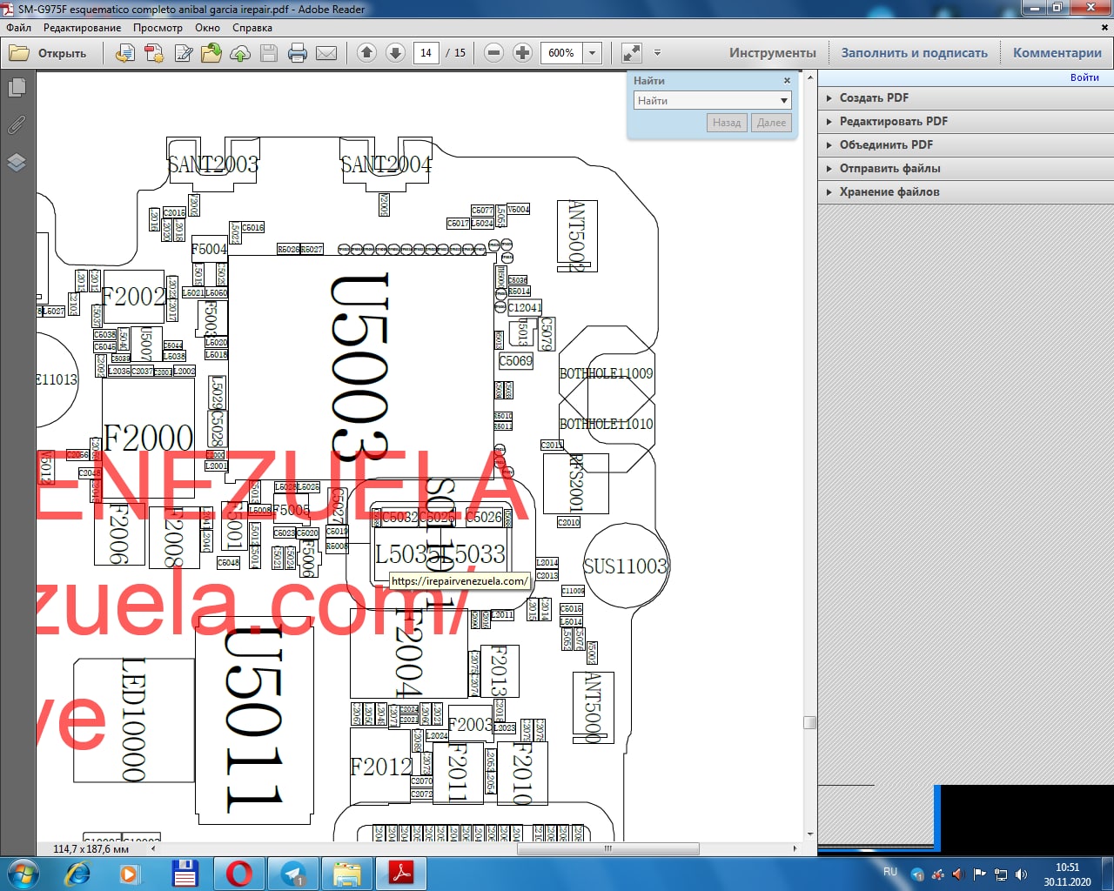1114x891 pixels.
Task: Open Telegram from the taskbar
Action: click(x=292, y=874)
